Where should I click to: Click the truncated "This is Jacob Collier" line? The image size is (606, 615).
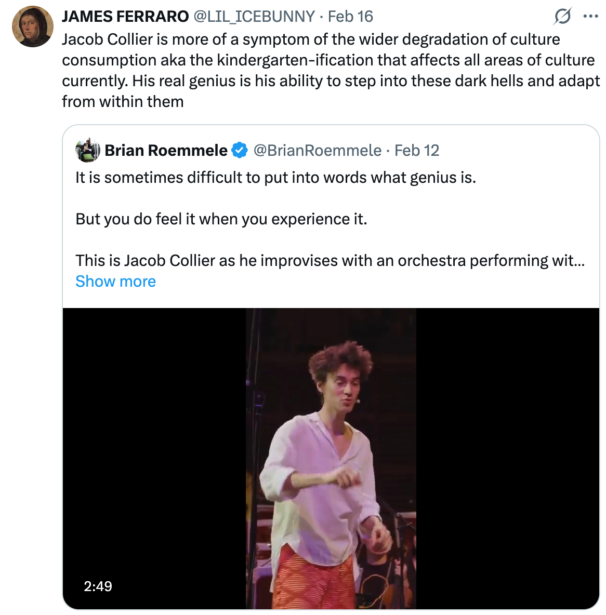tap(330, 260)
